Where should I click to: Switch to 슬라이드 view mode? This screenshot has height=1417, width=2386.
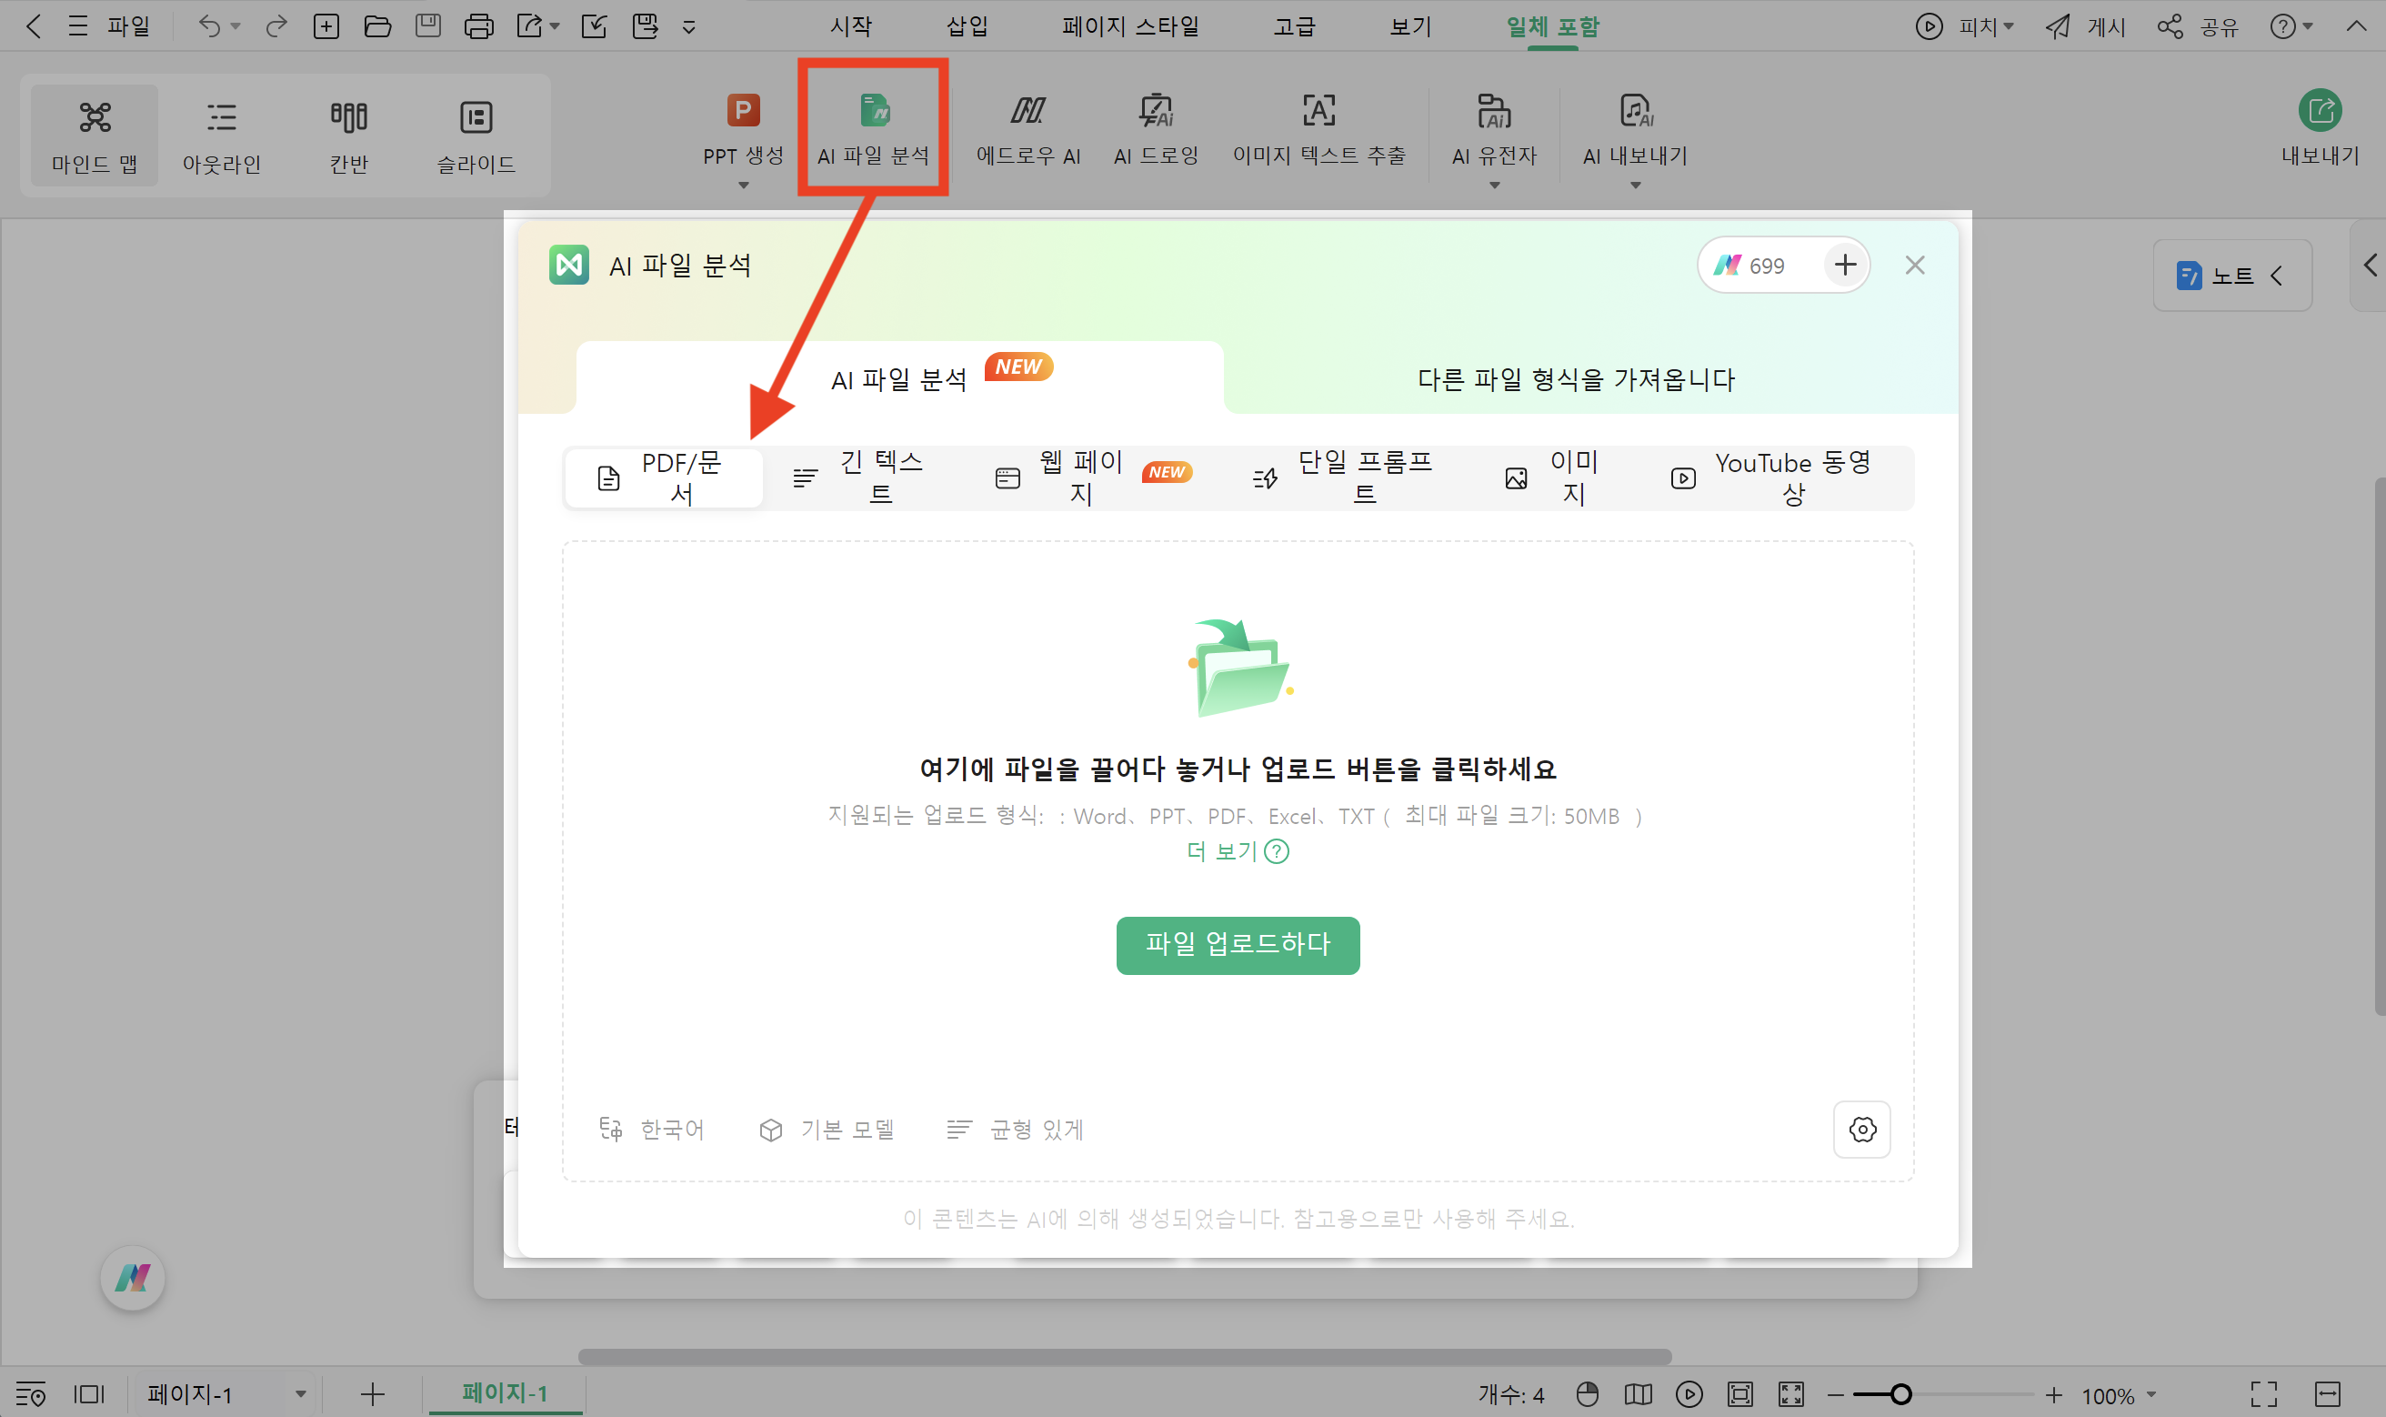click(476, 135)
